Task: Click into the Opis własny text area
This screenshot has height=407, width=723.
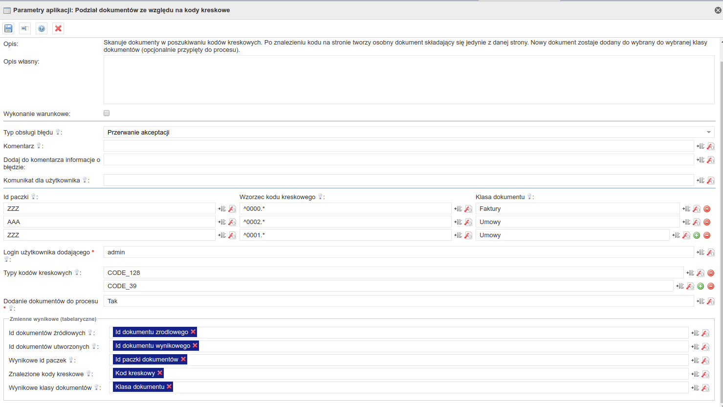Action: (x=409, y=80)
